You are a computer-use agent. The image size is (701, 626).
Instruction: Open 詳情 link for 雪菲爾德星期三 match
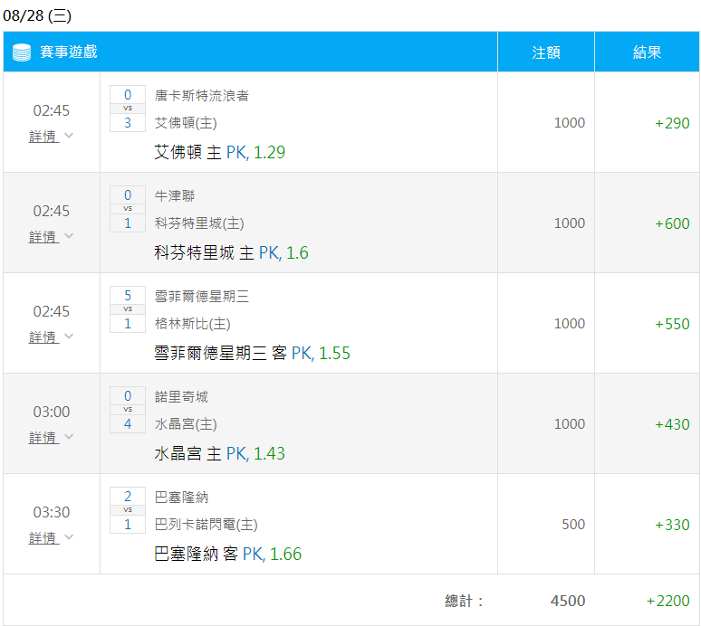click(x=43, y=337)
